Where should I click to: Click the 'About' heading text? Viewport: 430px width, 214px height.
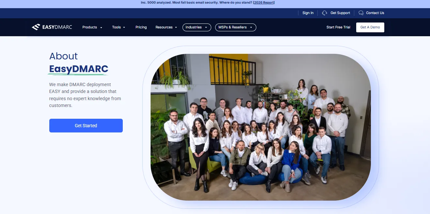click(x=63, y=56)
